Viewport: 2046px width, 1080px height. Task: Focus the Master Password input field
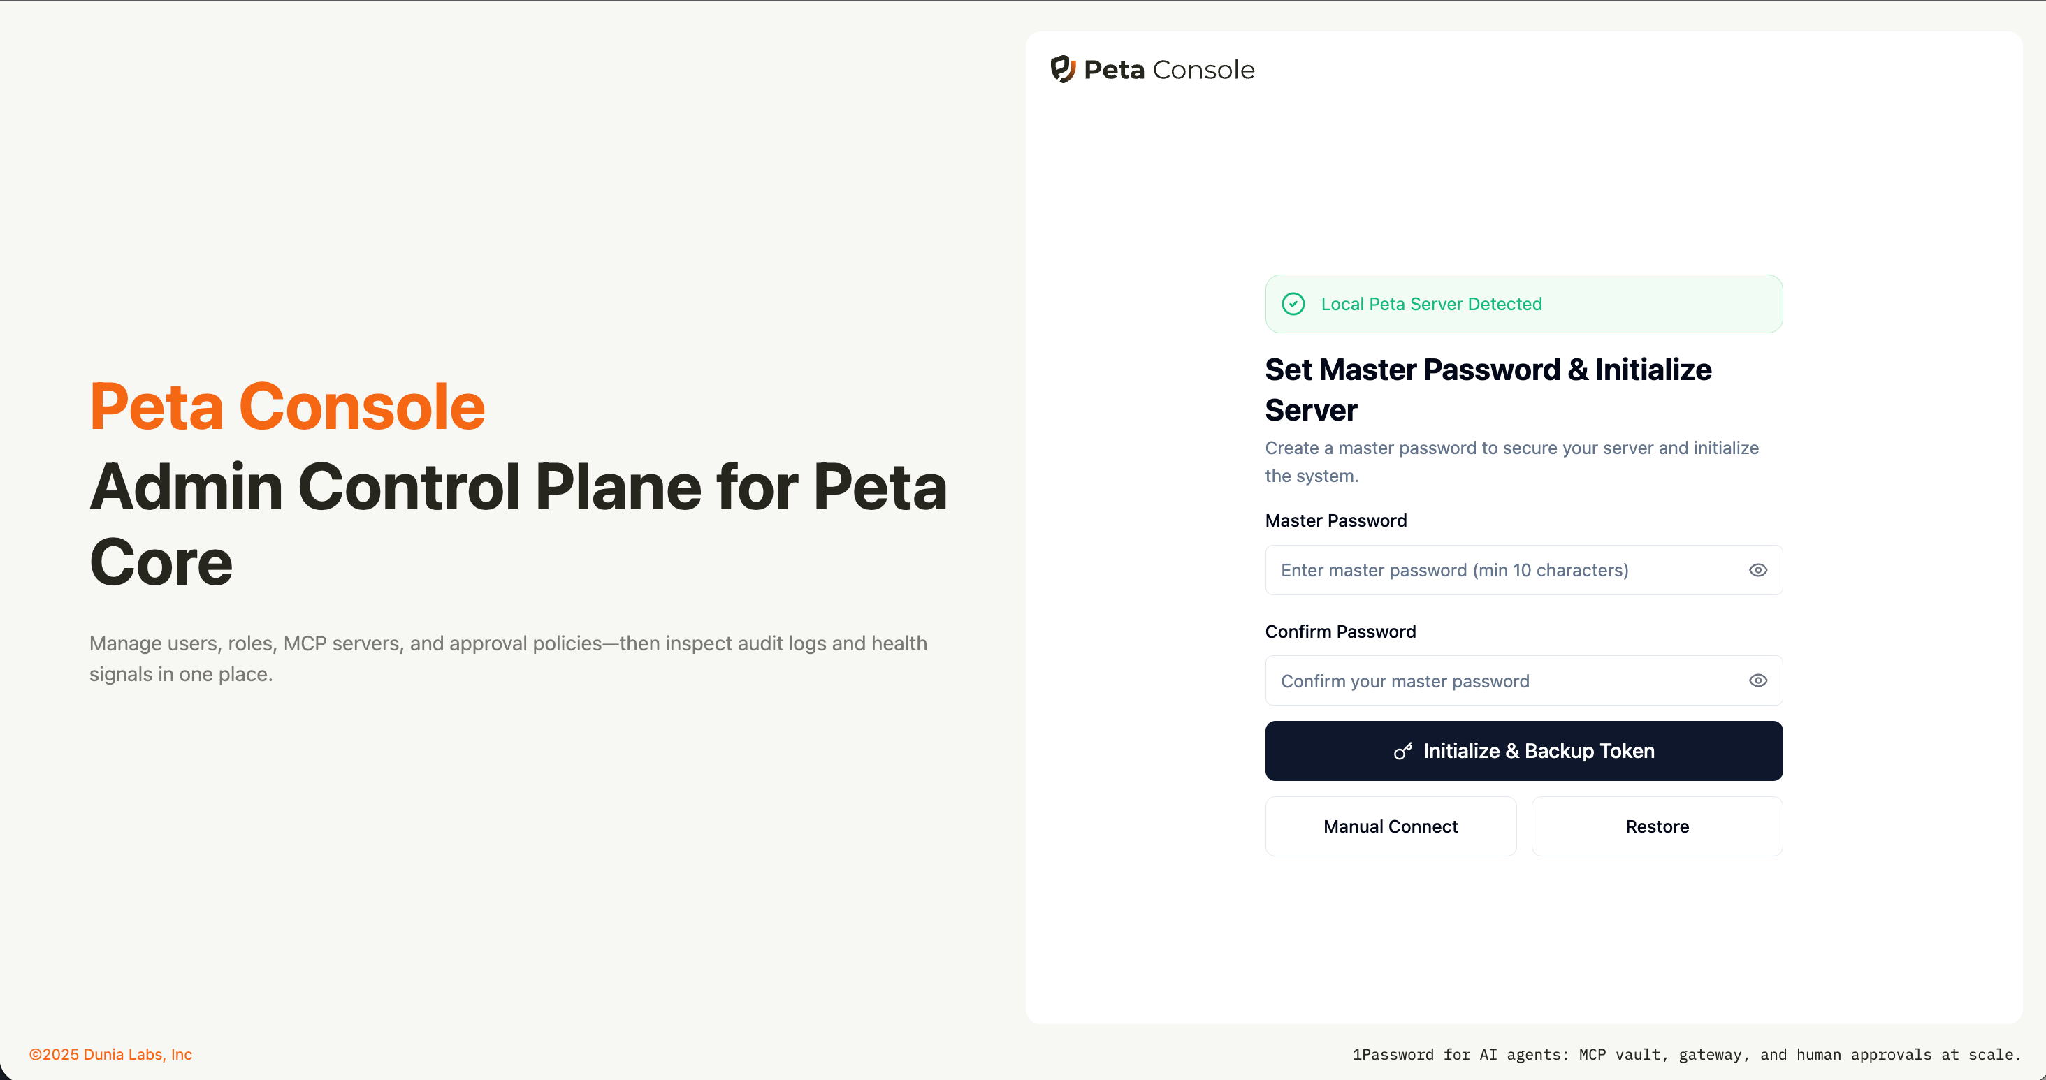(x=1501, y=570)
